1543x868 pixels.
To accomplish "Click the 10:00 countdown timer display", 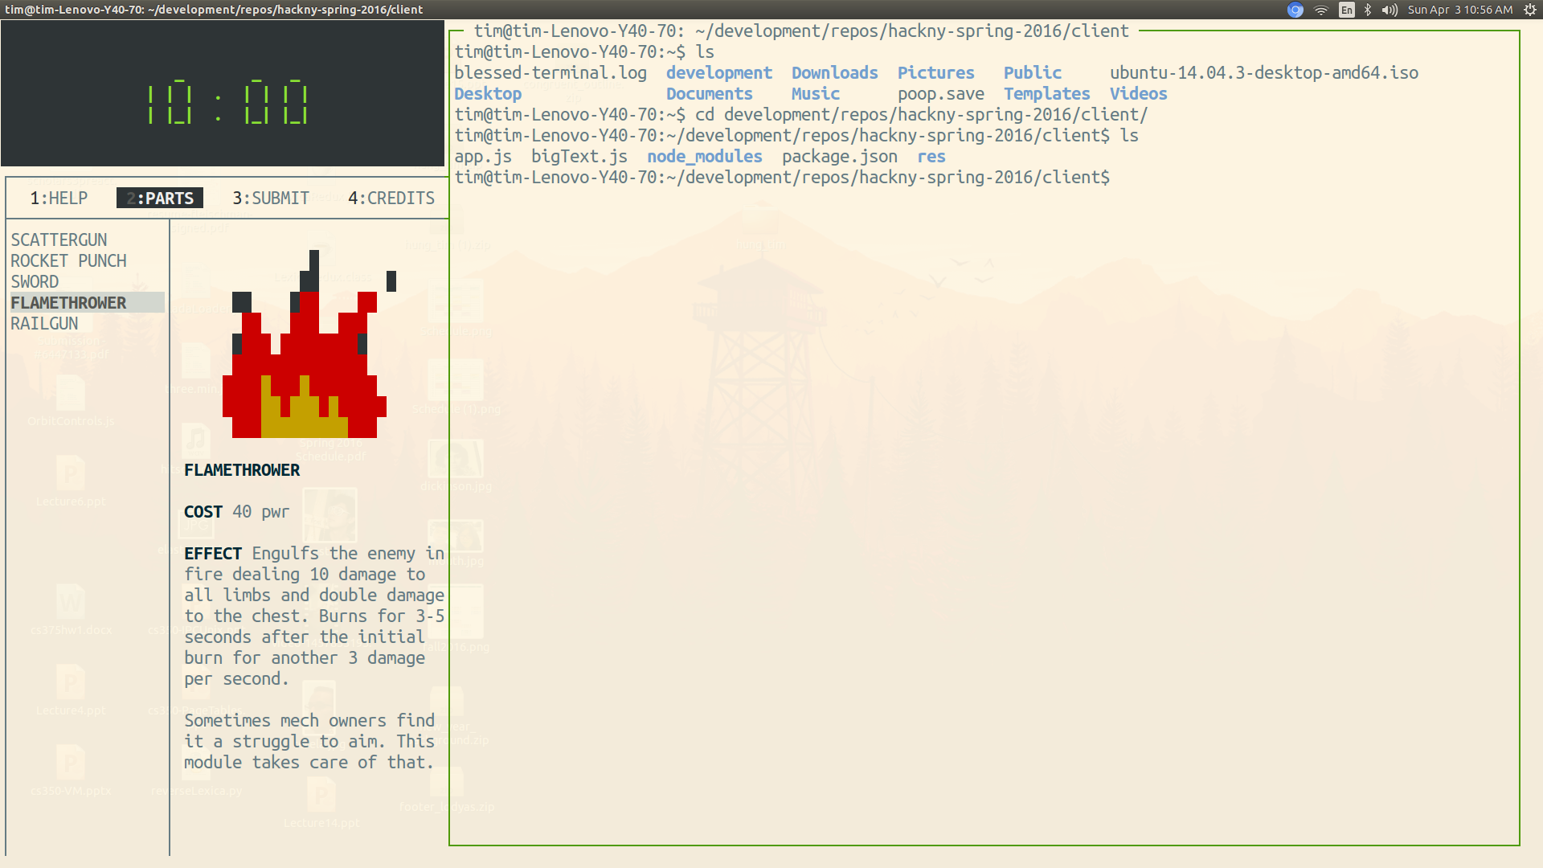I will 227,103.
